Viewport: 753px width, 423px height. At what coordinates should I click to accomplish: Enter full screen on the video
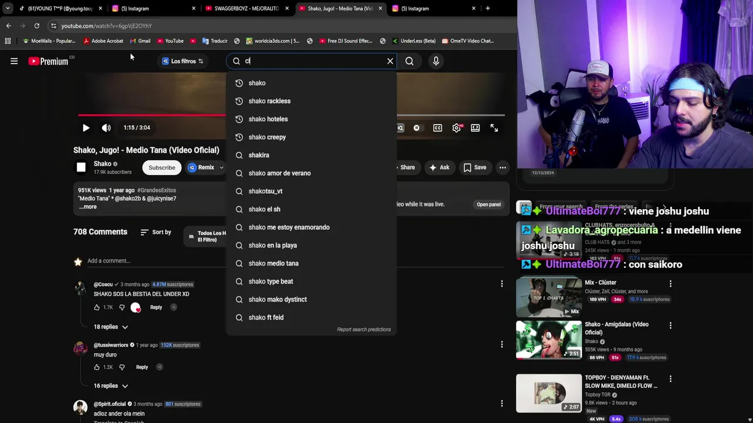pos(494,127)
